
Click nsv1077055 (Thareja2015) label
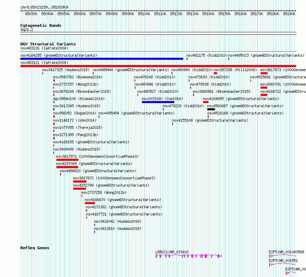coord(78,128)
